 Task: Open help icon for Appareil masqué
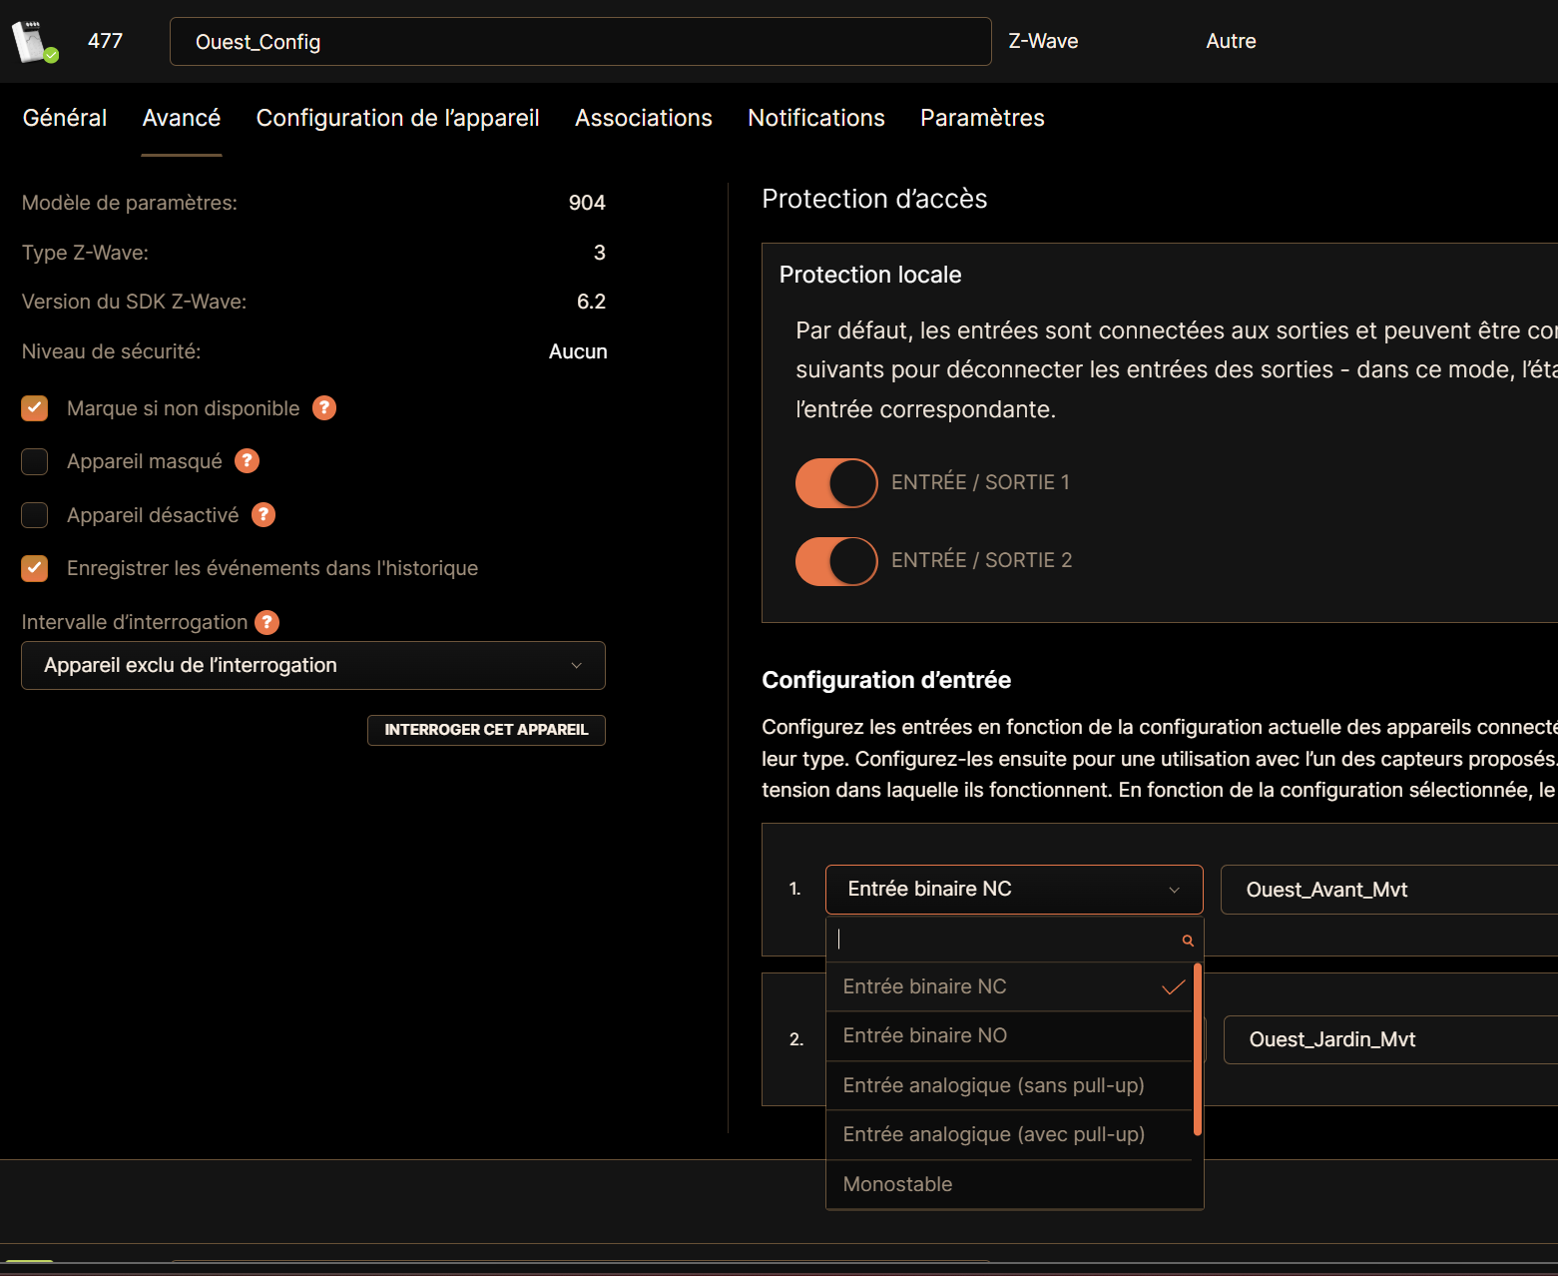tap(247, 460)
